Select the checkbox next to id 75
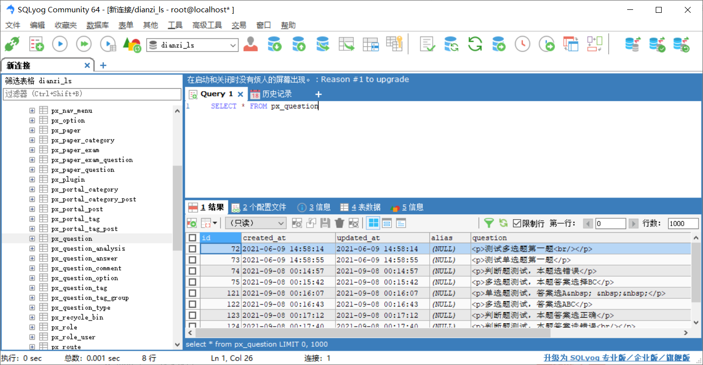Image resolution: width=703 pixels, height=365 pixels. coord(192,281)
